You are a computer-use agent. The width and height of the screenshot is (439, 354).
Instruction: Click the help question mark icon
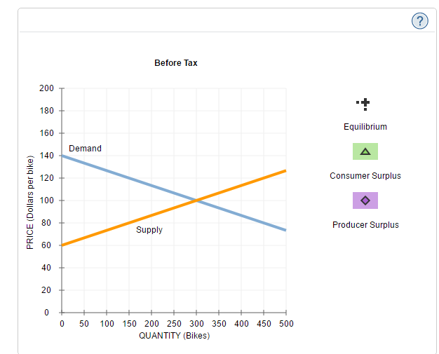[419, 21]
